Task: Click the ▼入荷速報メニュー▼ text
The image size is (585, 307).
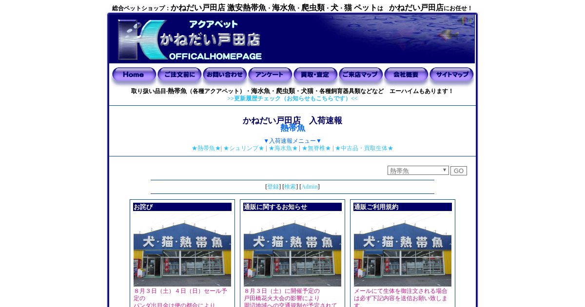Action: [x=292, y=141]
